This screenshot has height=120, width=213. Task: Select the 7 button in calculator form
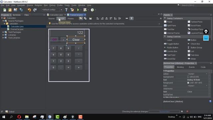[53, 48]
